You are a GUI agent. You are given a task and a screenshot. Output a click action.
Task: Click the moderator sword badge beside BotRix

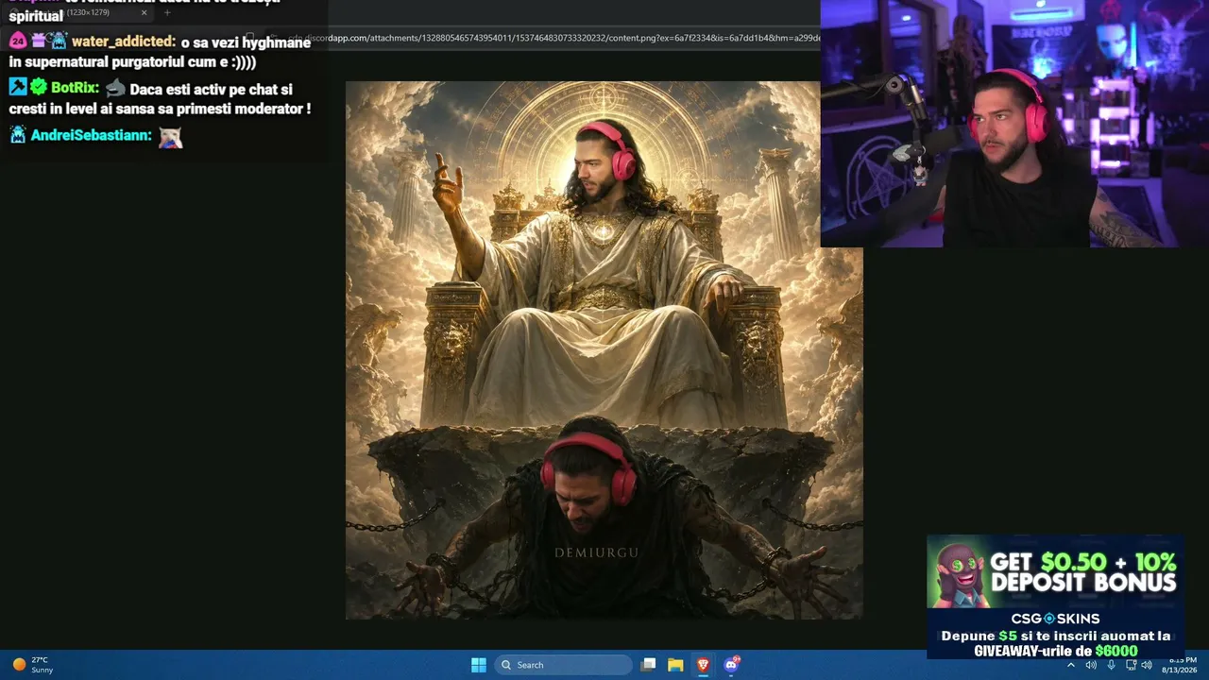tap(18, 87)
